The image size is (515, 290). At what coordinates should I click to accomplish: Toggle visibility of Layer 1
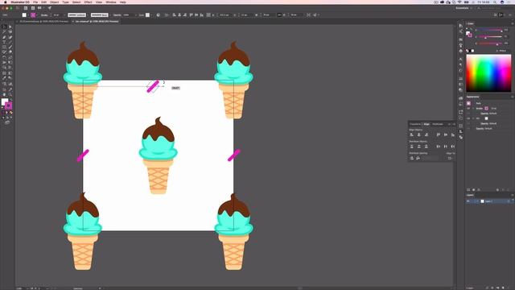pos(468,201)
